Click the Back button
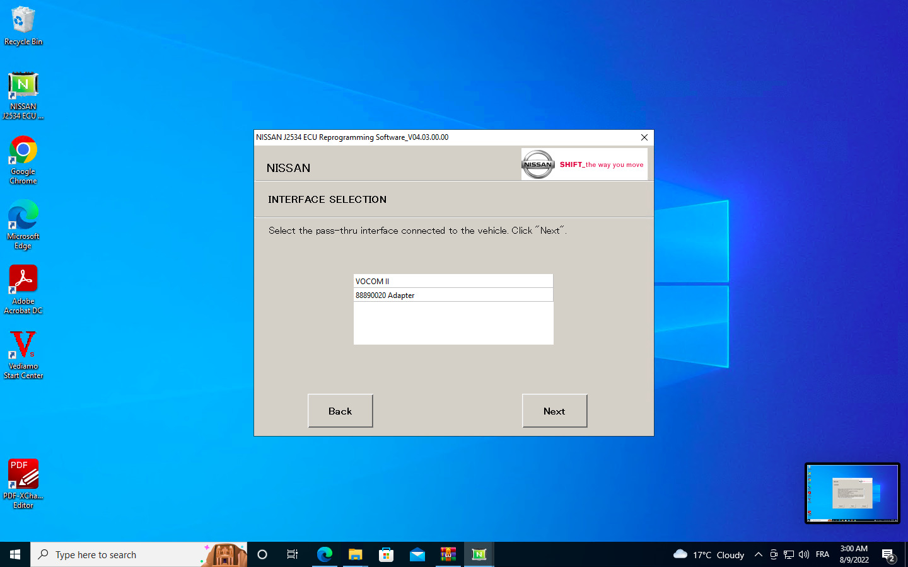This screenshot has height=567, width=908. click(x=340, y=411)
